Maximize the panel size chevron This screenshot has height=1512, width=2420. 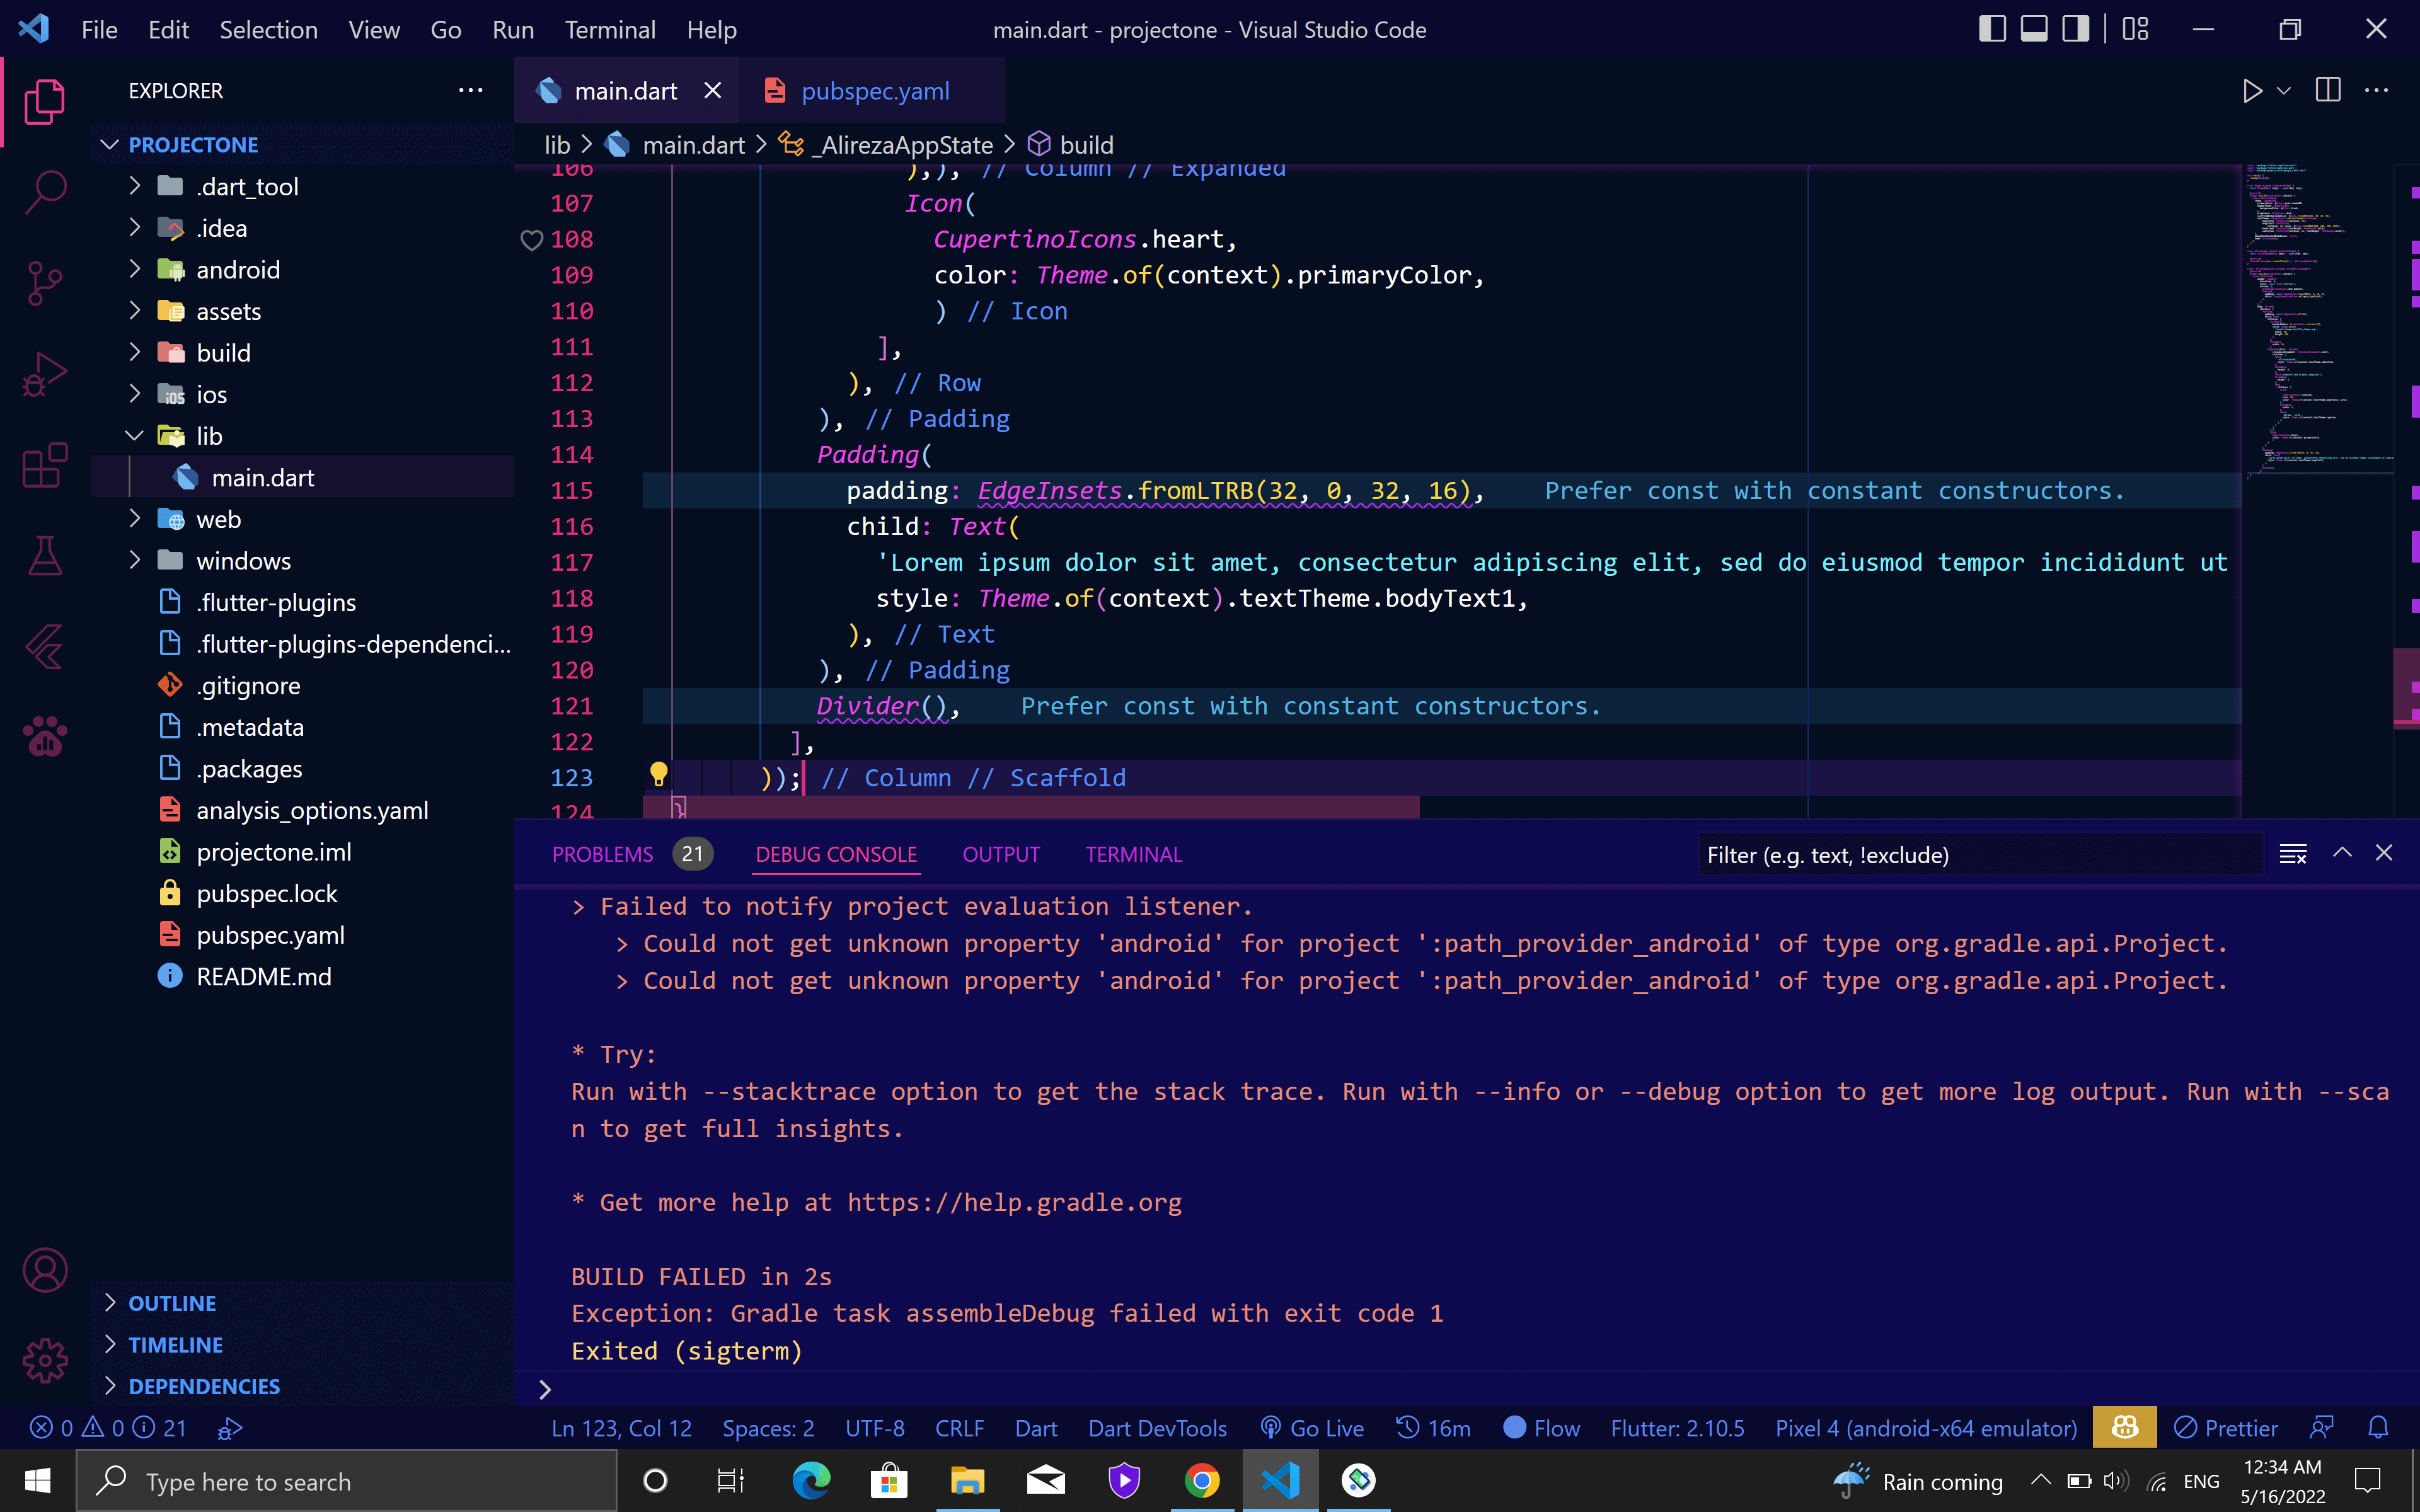[x=2342, y=853]
